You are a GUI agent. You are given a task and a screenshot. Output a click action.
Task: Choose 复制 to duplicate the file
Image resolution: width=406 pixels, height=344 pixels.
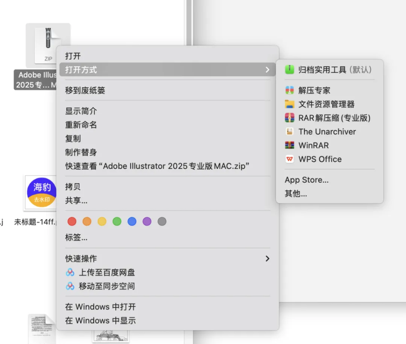point(167,138)
